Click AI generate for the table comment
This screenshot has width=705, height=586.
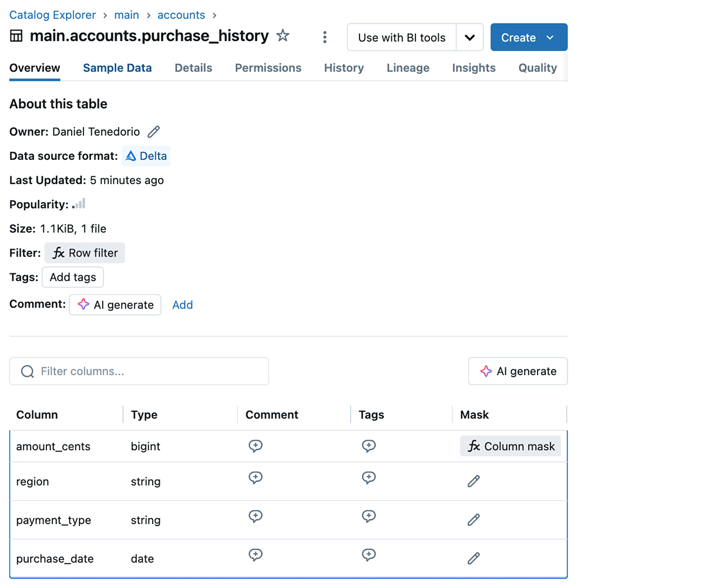(115, 304)
